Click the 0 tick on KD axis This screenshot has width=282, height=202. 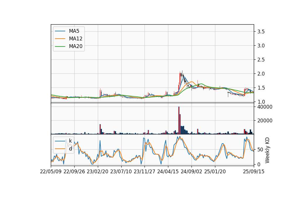259,164
